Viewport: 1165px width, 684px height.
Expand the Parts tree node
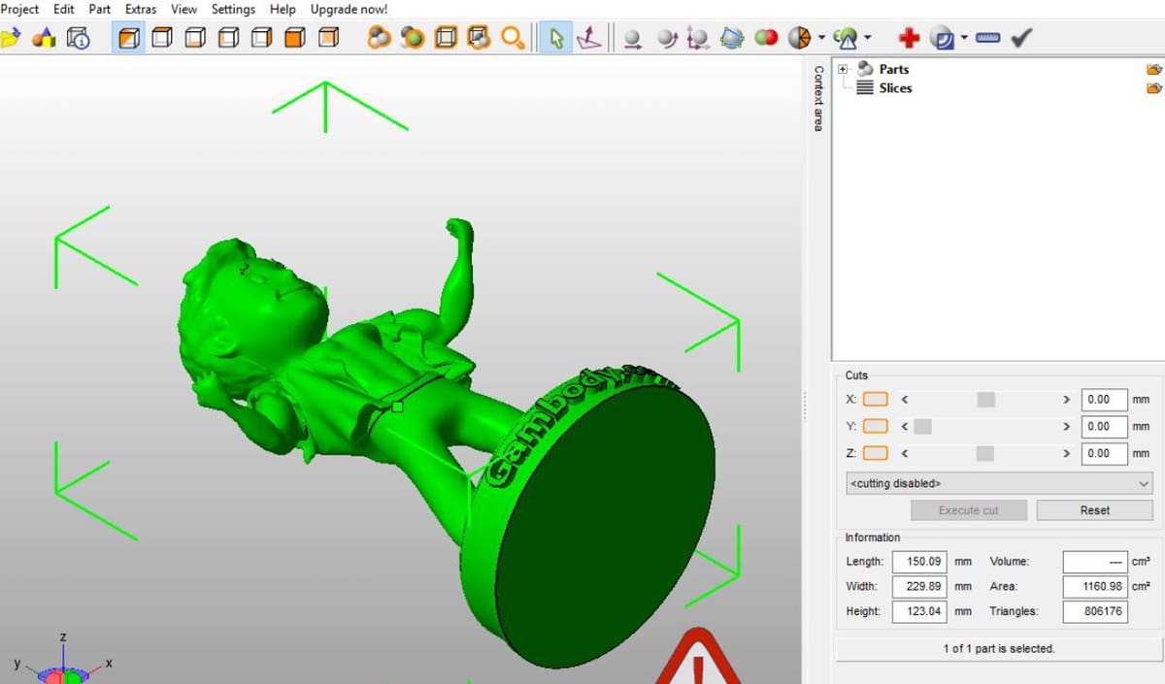pos(843,69)
